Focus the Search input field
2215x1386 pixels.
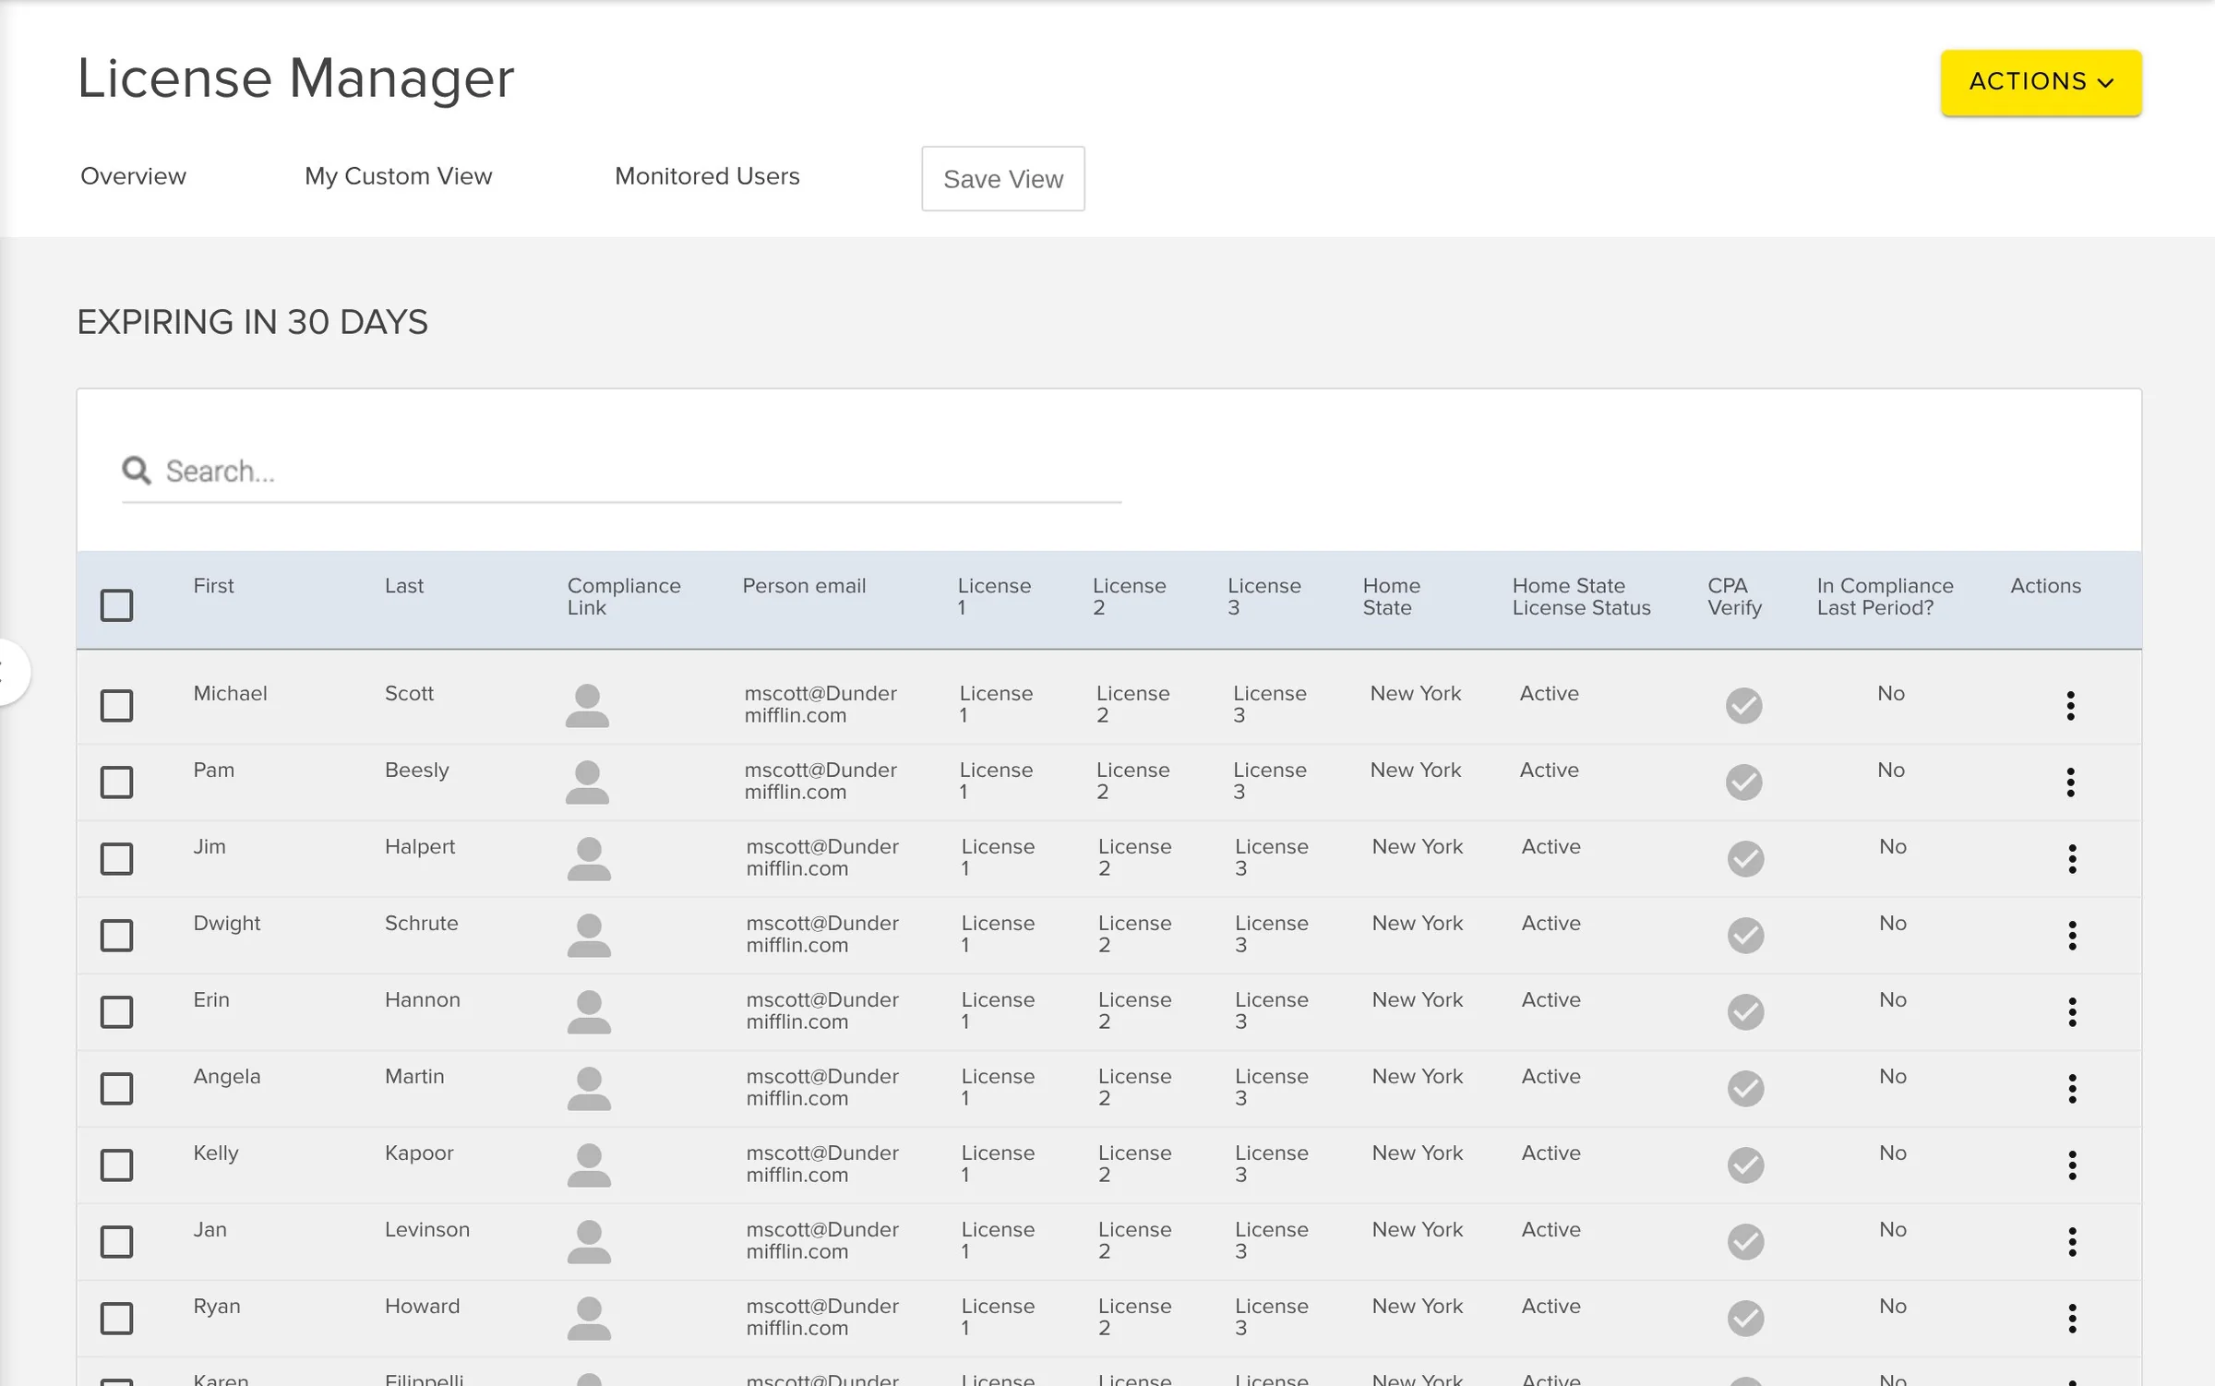[x=621, y=472]
